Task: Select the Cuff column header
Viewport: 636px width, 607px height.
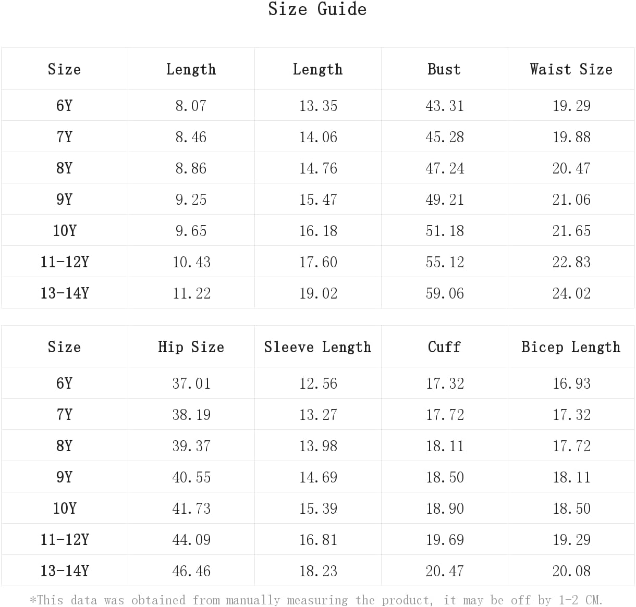Action: (x=444, y=347)
